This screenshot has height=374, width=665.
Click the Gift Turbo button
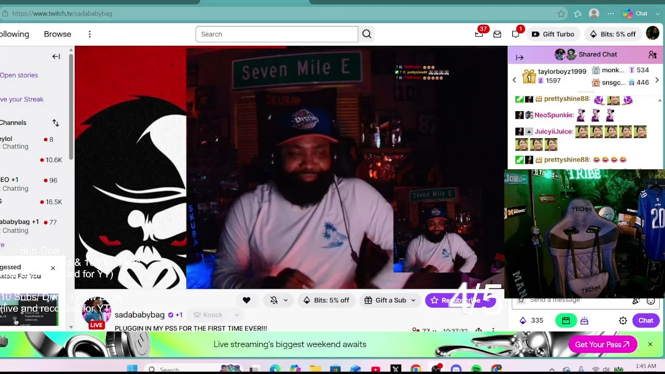553,34
